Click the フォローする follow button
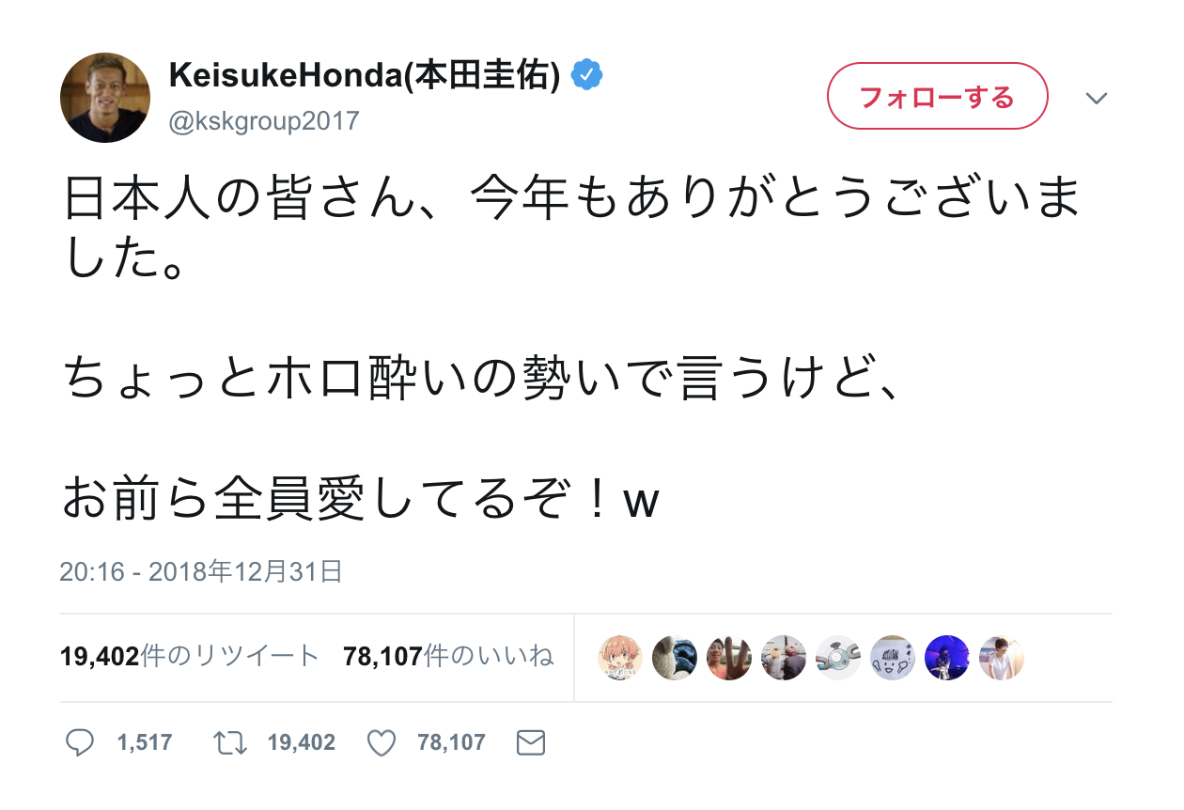This screenshot has height=810, width=1184. pos(937,96)
